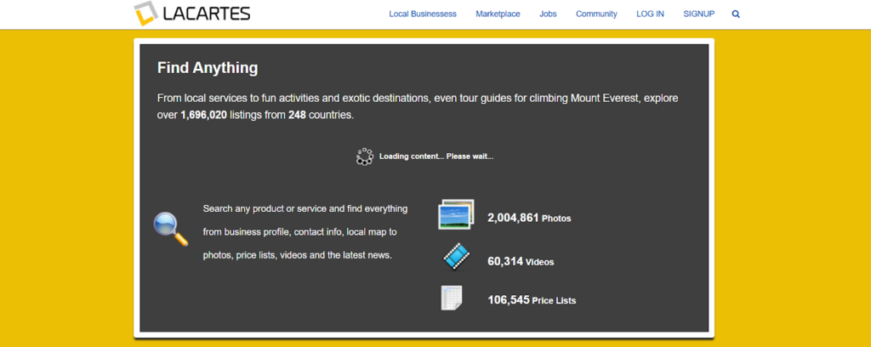This screenshot has height=347, width=871.
Task: Click the large magnifying glass icon
Action: click(x=170, y=229)
